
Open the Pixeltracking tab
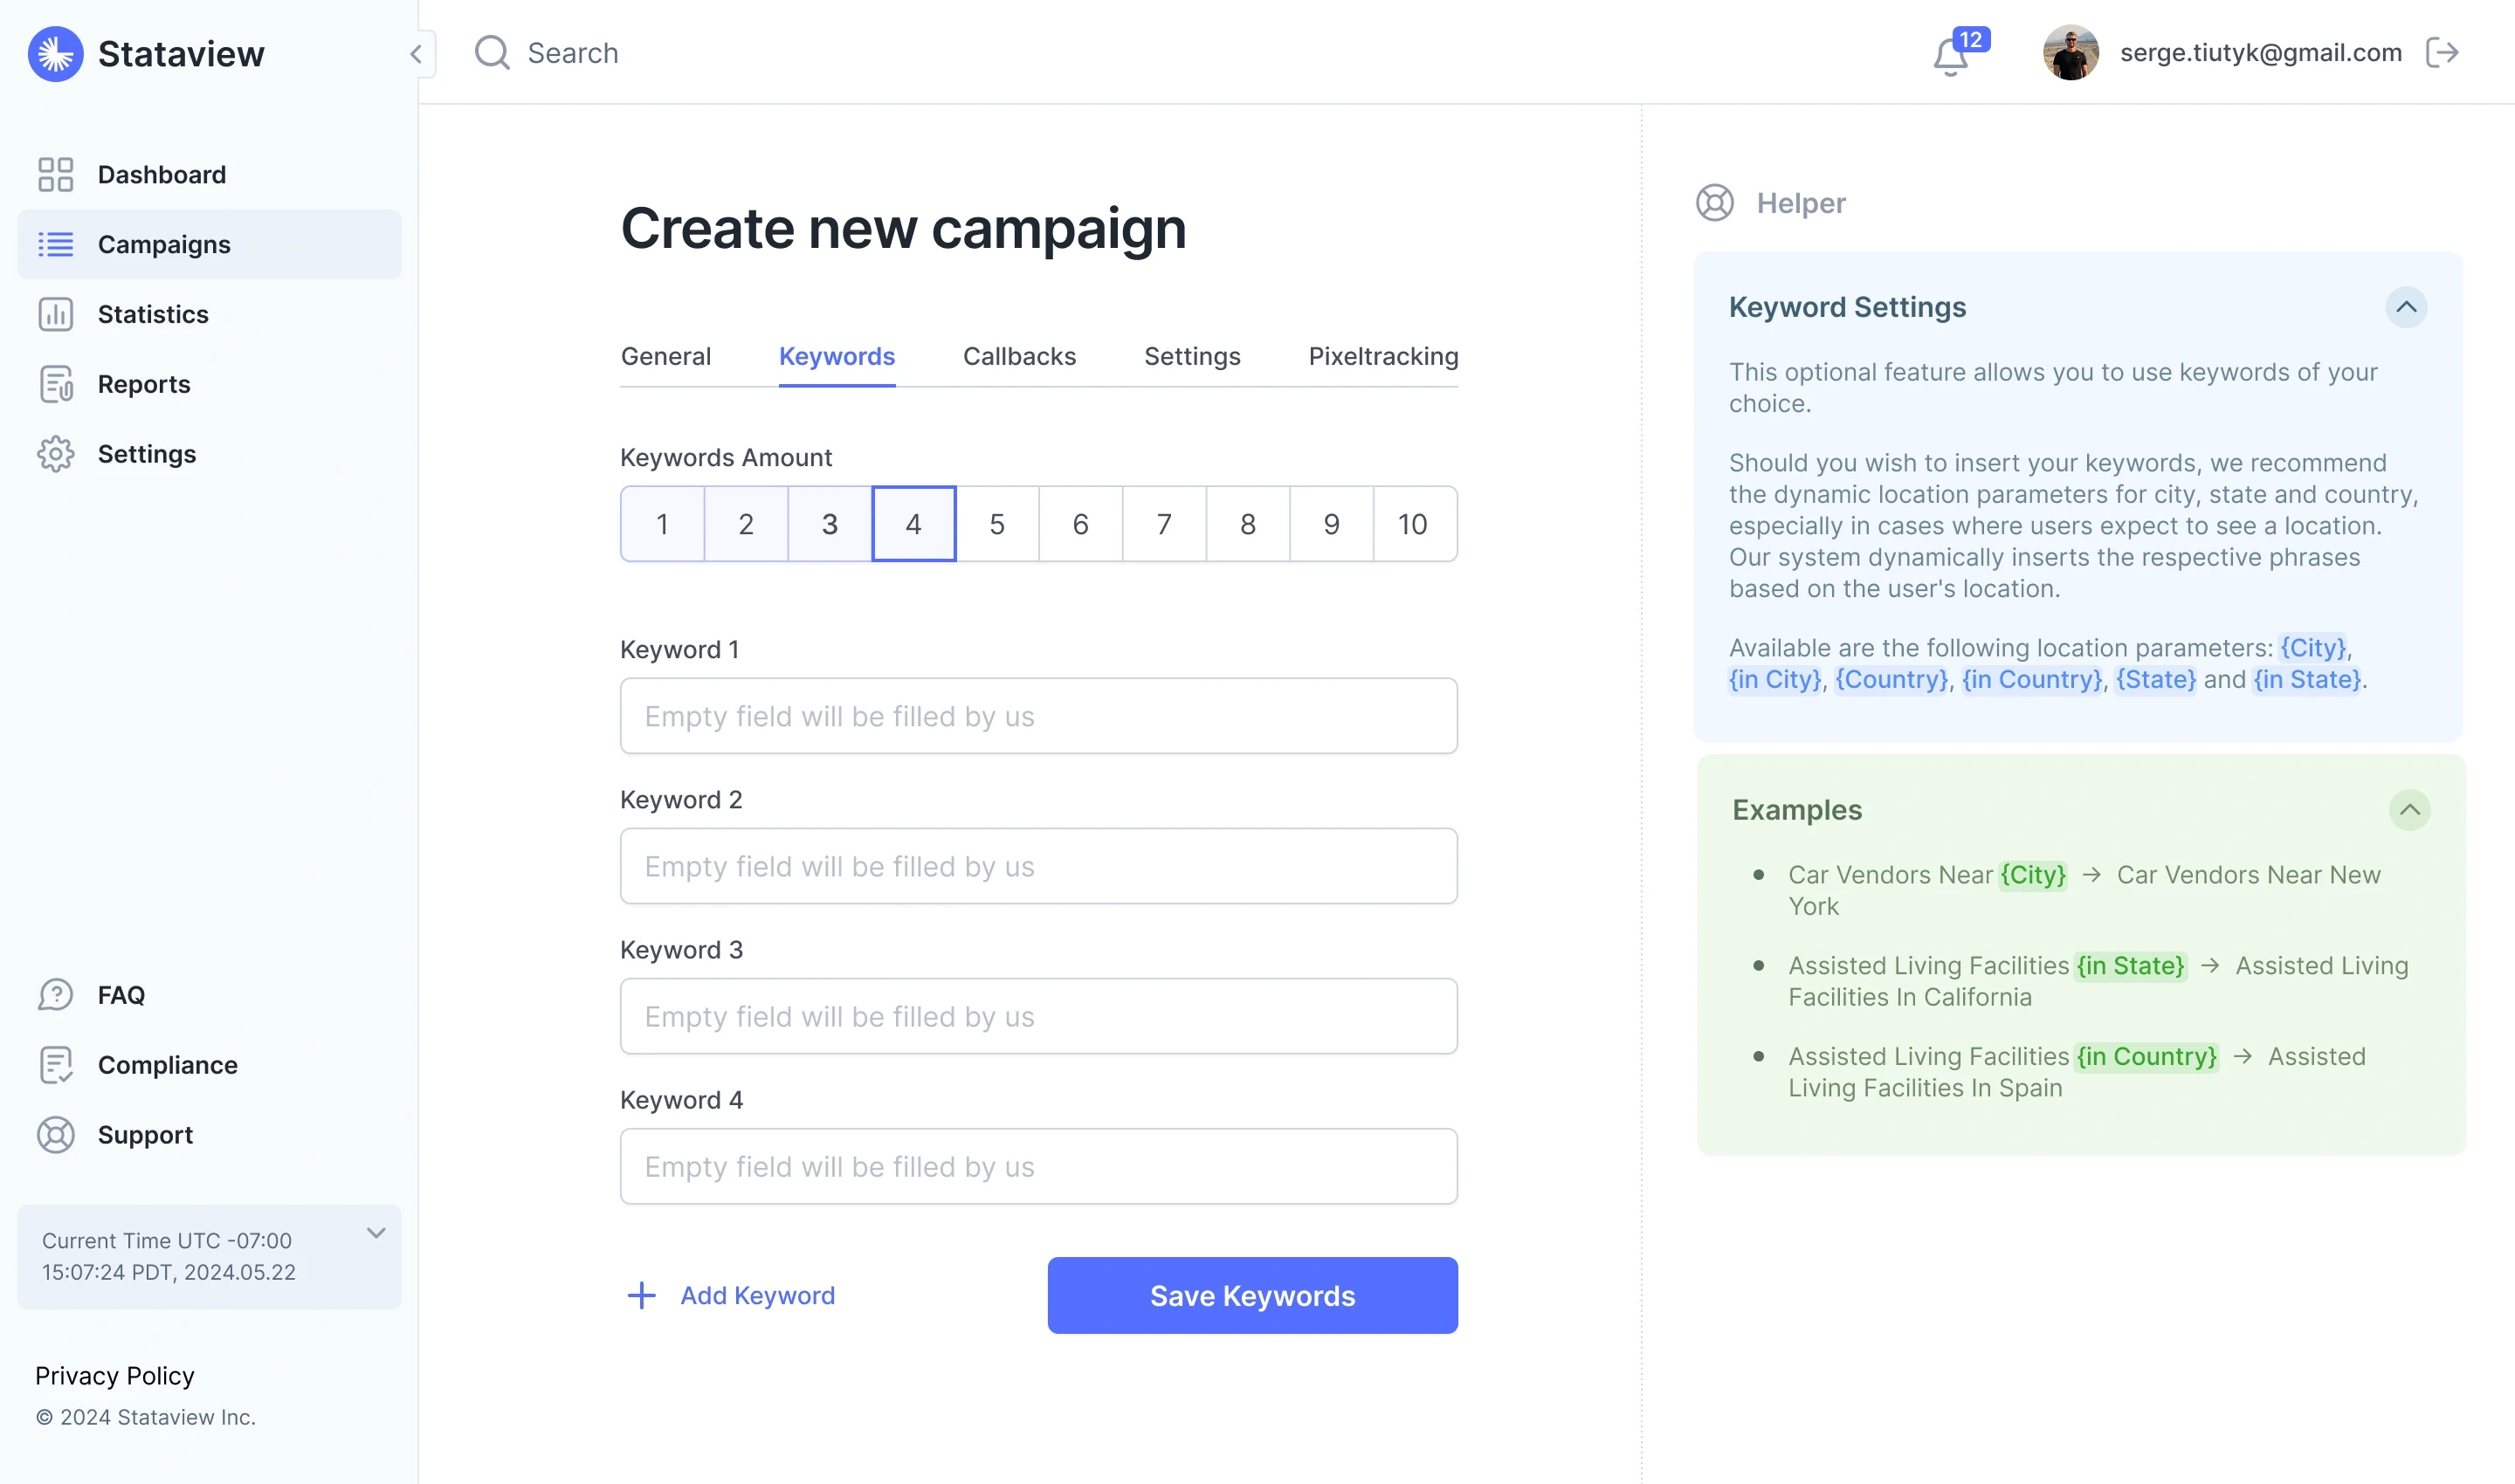(x=1382, y=357)
